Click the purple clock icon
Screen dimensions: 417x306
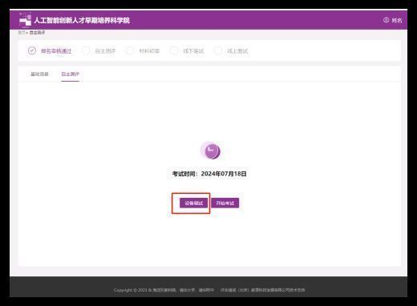click(x=211, y=151)
